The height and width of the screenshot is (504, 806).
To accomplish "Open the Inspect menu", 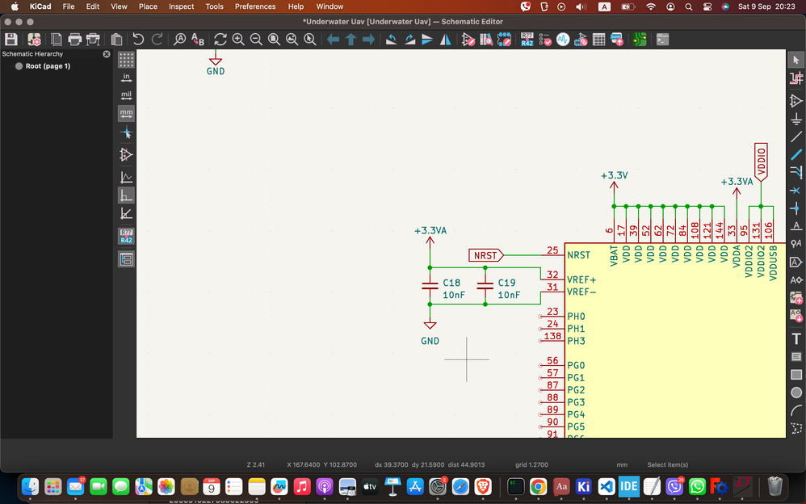I will [x=181, y=6].
